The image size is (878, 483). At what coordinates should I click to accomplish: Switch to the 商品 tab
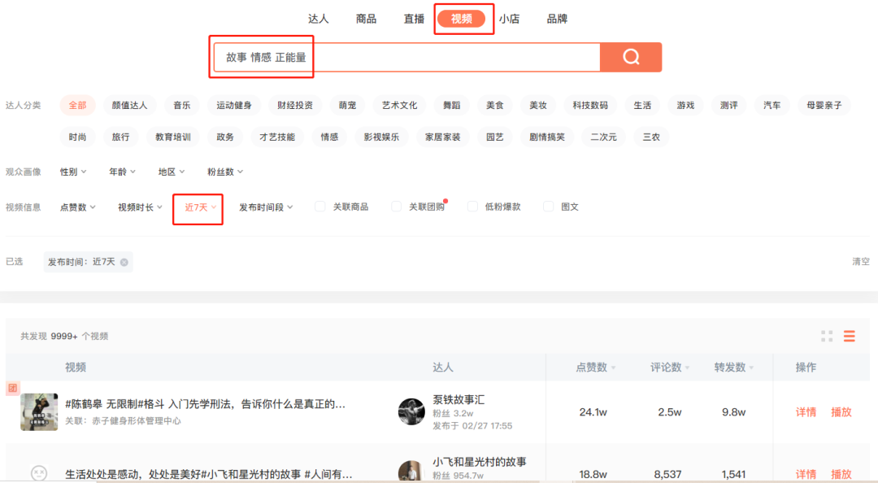coord(366,19)
